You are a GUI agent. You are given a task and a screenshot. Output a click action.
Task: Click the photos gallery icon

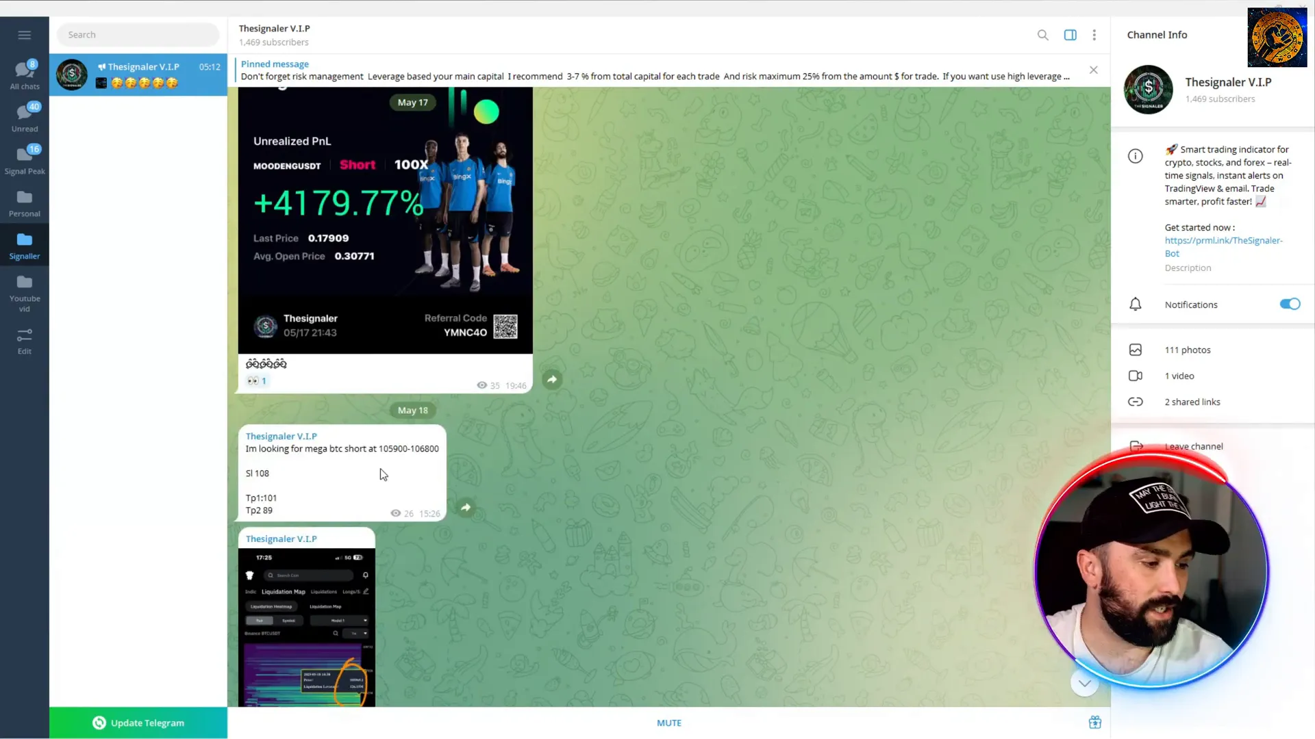point(1136,350)
